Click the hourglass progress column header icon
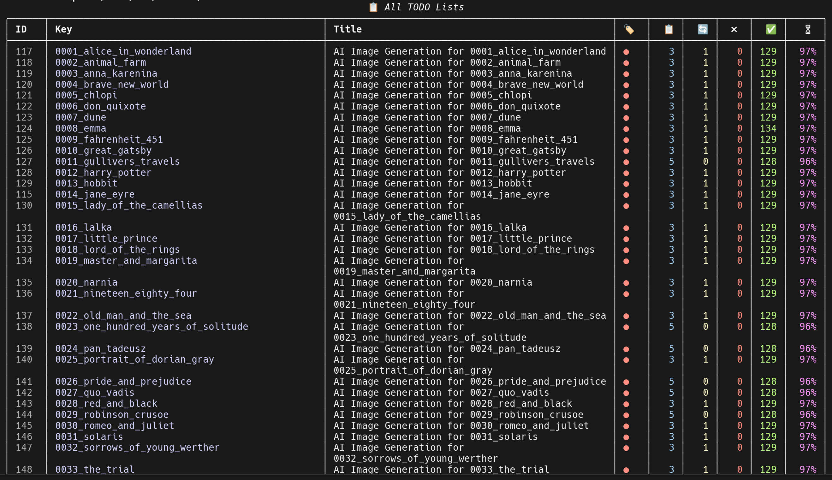Image resolution: width=832 pixels, height=480 pixels. point(808,30)
